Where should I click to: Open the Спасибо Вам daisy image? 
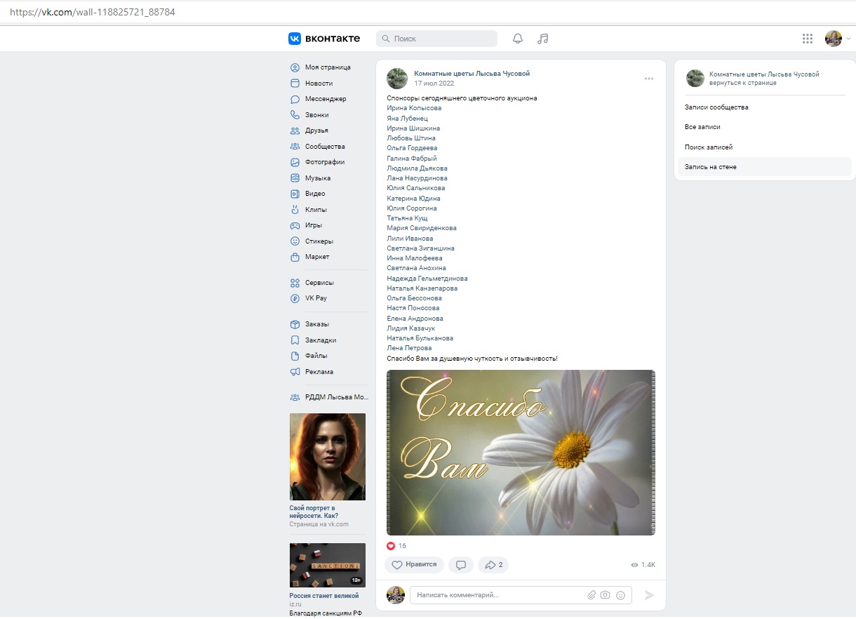pos(521,453)
